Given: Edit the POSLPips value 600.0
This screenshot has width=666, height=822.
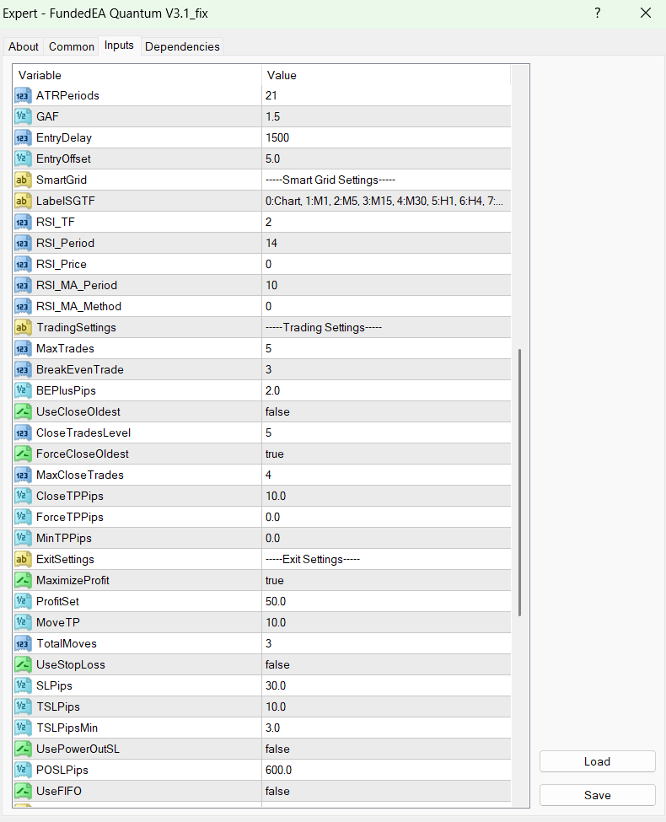Looking at the screenshot, I should pos(386,770).
